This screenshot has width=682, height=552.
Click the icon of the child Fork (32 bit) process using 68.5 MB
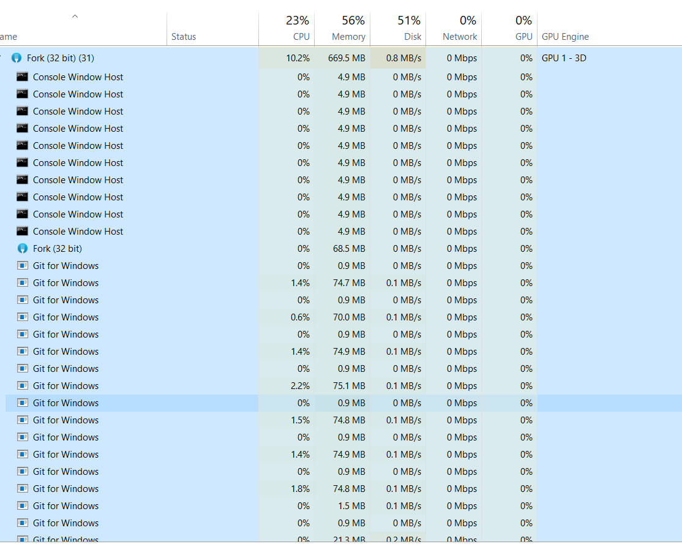[x=23, y=249]
